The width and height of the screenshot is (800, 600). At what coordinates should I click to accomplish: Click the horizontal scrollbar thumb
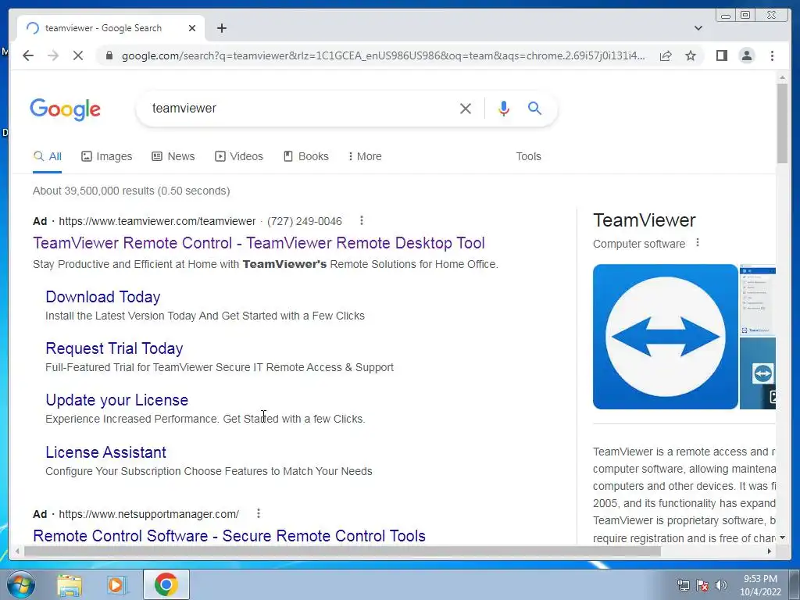[x=342, y=551]
